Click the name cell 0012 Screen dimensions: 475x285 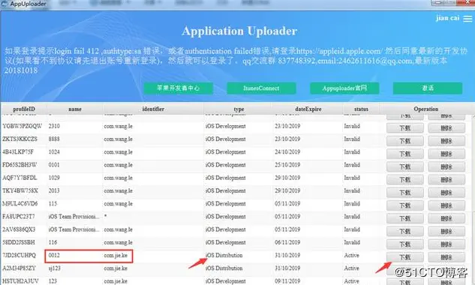pos(54,255)
